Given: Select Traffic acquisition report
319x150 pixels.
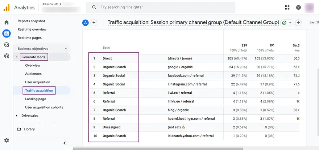Looking at the screenshot, I should click(39, 91).
